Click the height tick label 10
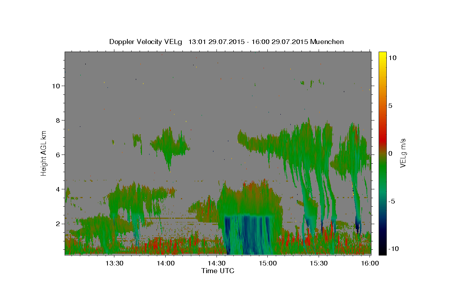 coord(56,86)
